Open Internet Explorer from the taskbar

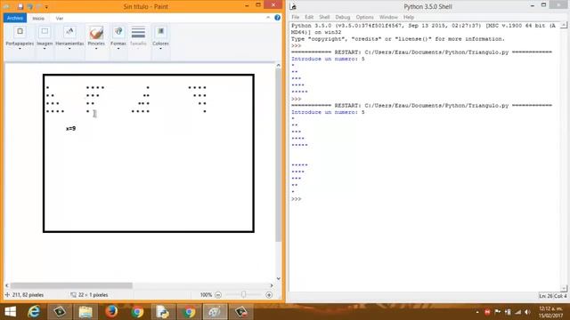(x=34, y=312)
